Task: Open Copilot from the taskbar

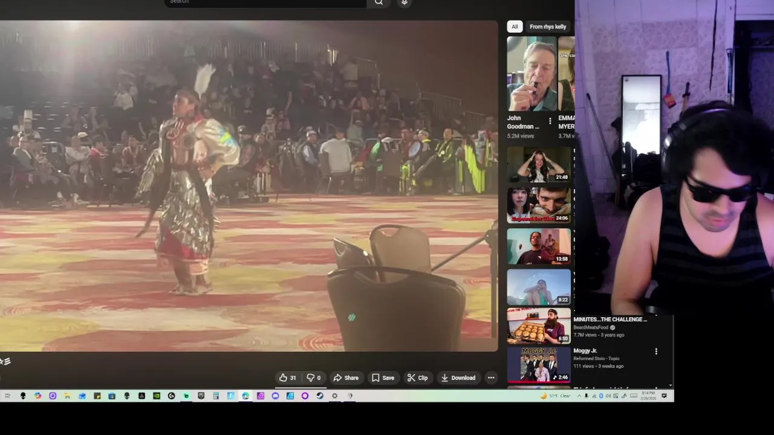Action: [x=38, y=396]
